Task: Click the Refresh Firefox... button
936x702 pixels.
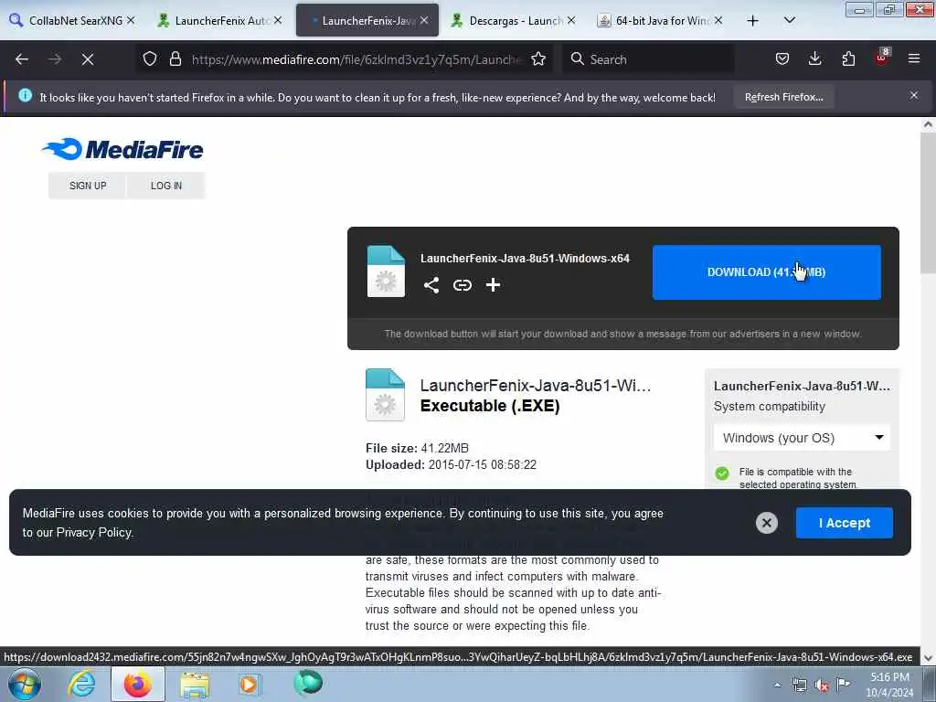Action: pyautogui.click(x=783, y=97)
